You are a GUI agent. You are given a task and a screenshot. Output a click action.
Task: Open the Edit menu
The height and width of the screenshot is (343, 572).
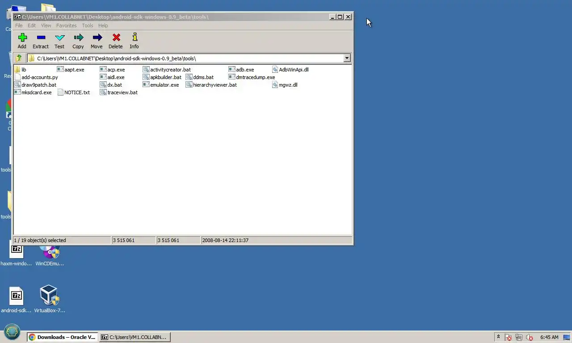[32, 25]
